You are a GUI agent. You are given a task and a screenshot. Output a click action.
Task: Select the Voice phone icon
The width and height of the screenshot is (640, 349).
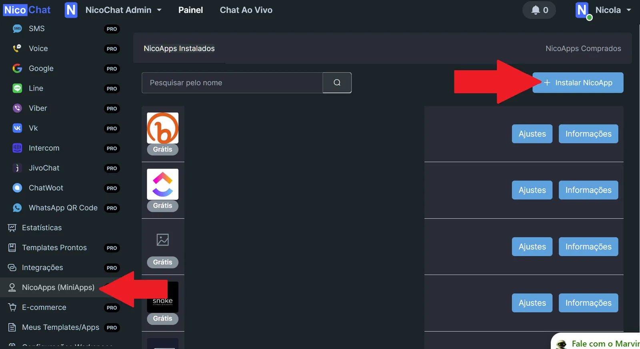pyautogui.click(x=17, y=49)
